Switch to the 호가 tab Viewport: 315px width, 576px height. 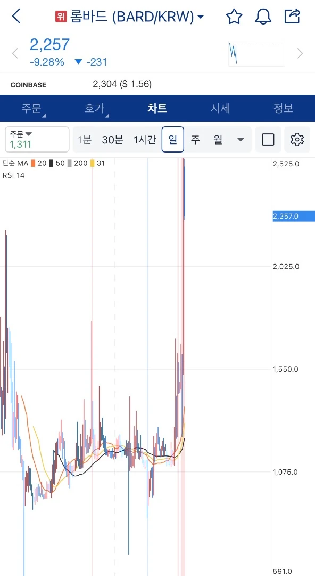point(95,108)
